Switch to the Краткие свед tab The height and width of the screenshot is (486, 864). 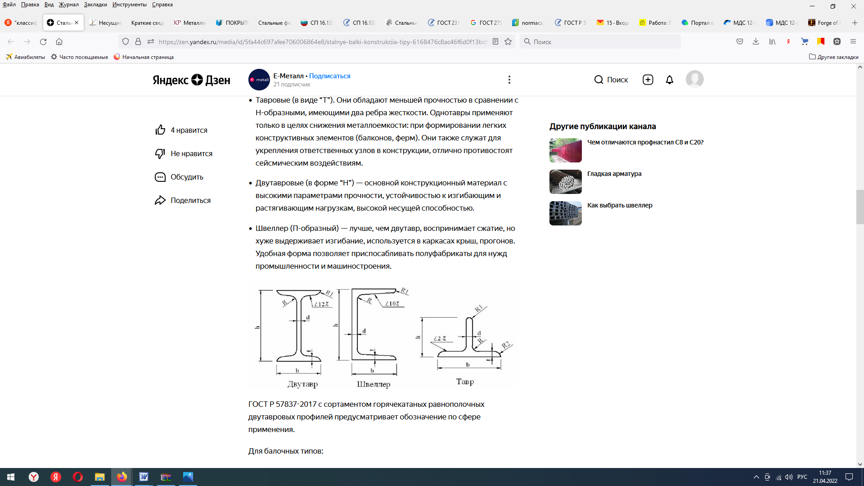147,22
